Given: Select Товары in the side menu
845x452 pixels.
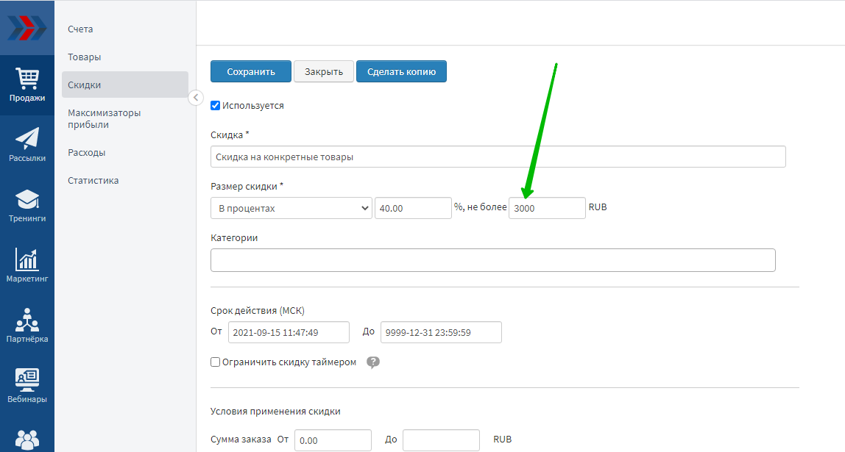Looking at the screenshot, I should click(84, 57).
